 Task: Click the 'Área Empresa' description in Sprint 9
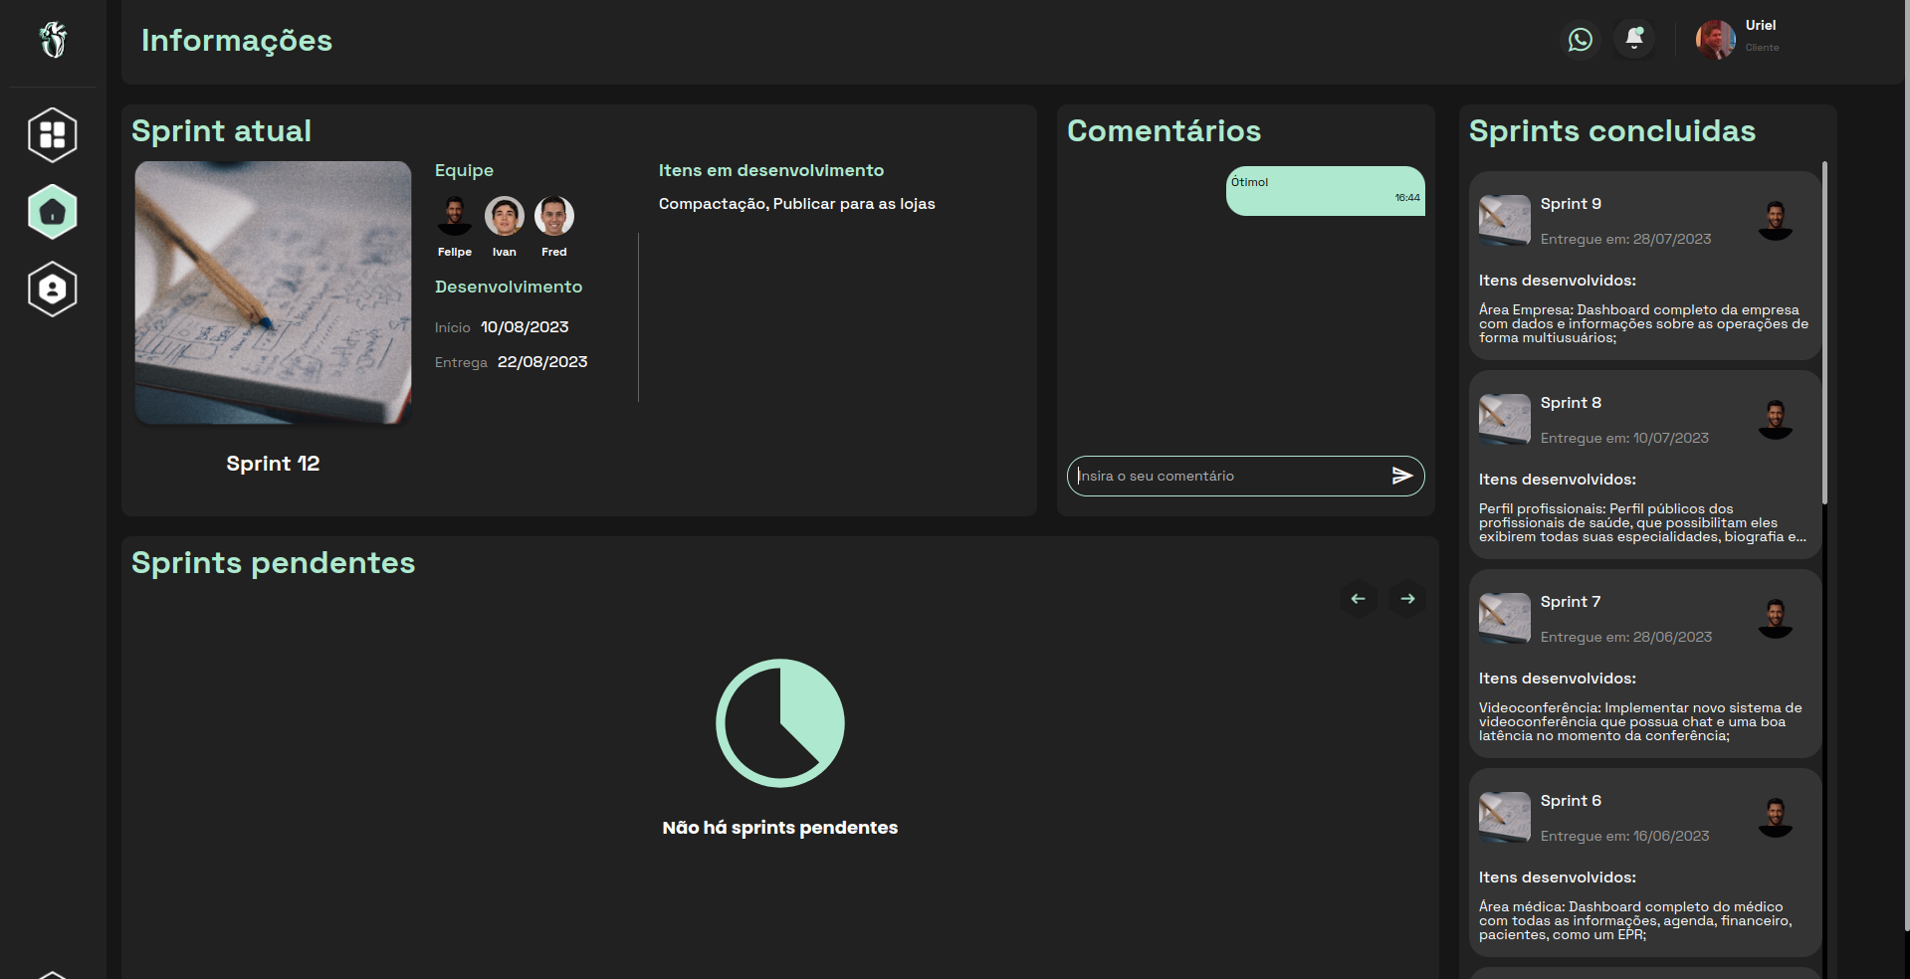[1644, 324]
